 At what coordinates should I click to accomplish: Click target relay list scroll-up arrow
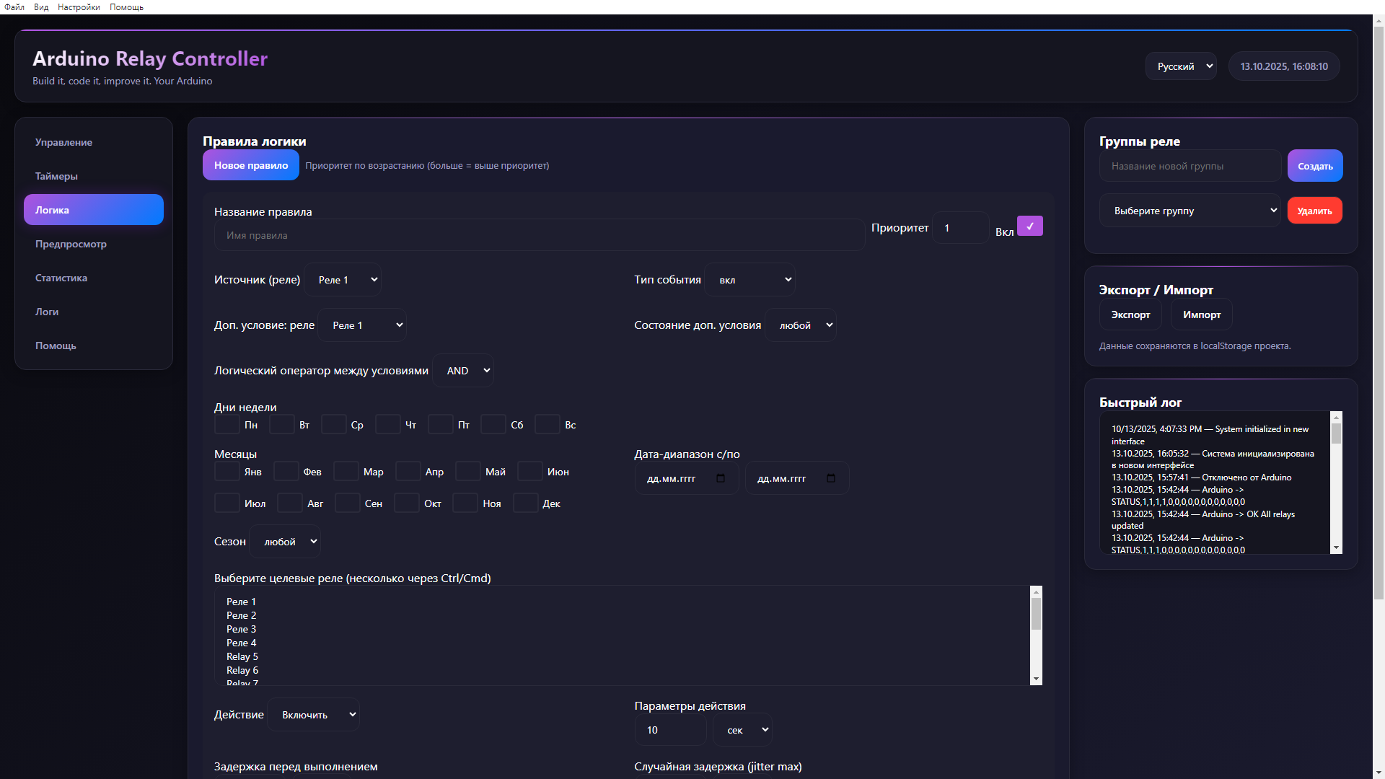(x=1036, y=592)
